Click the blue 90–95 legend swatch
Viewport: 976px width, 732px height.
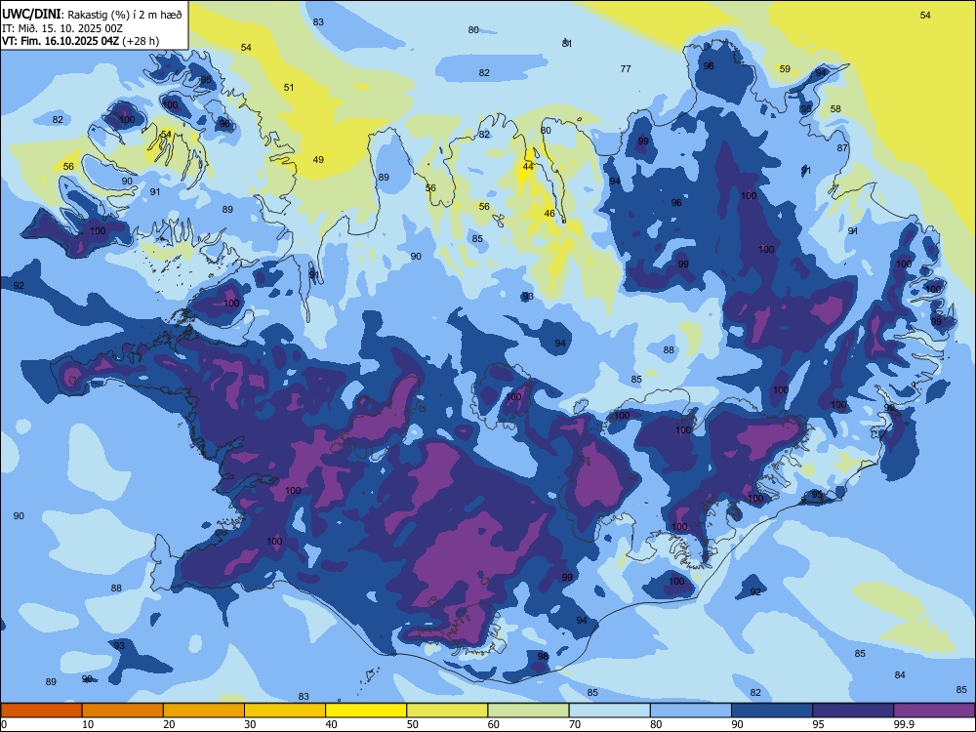(772, 711)
